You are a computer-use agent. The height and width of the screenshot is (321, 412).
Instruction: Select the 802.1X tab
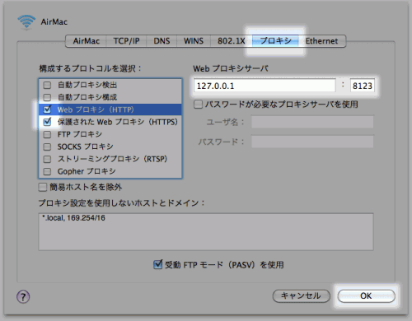(232, 41)
